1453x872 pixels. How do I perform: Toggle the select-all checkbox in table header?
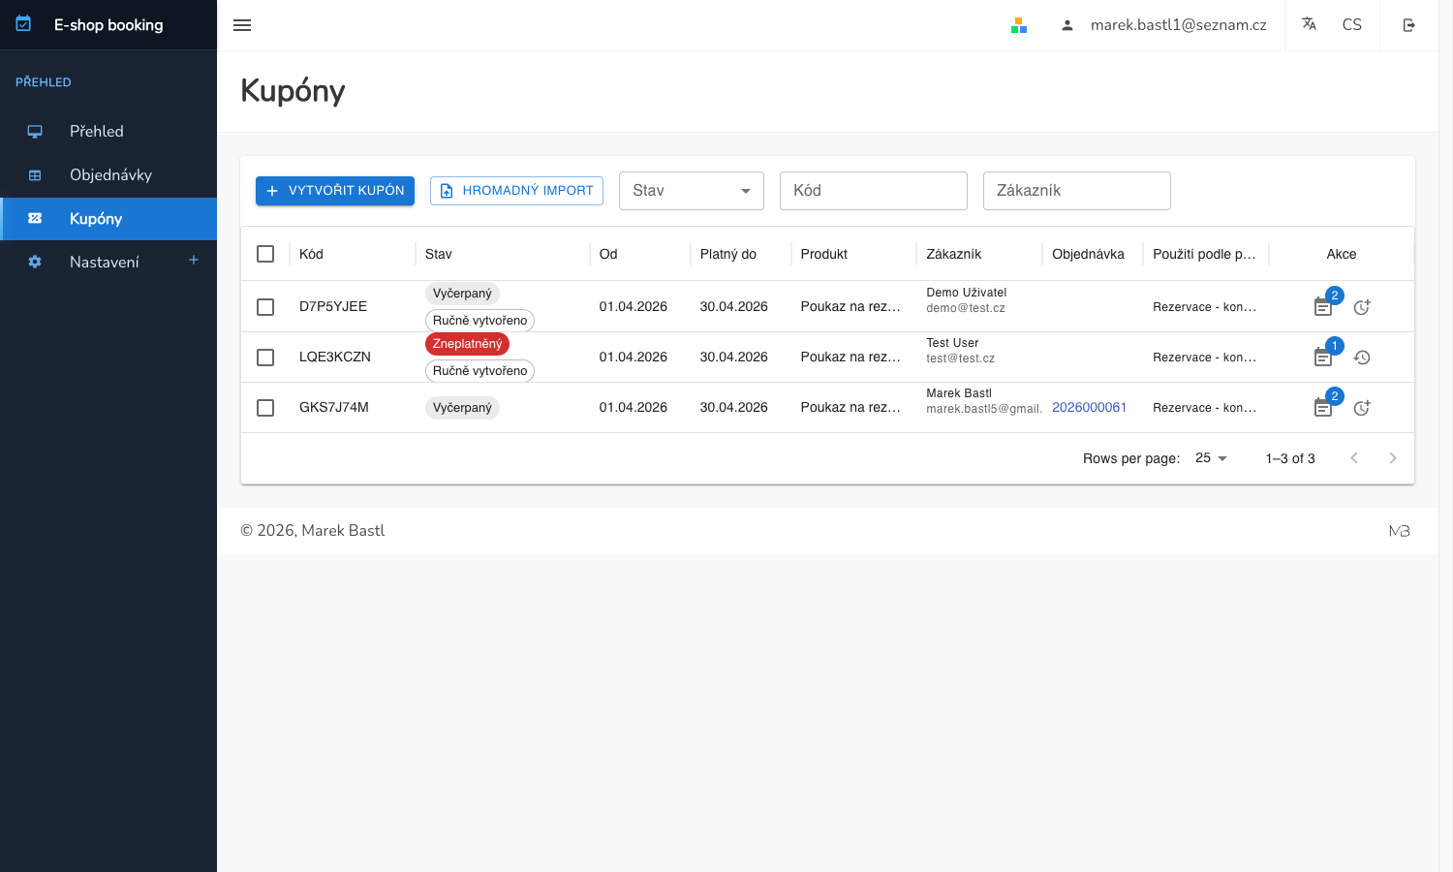coord(265,254)
